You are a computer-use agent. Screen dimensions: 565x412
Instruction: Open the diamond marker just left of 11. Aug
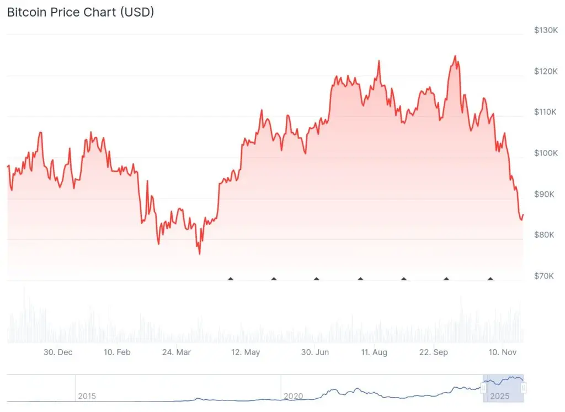coord(360,279)
